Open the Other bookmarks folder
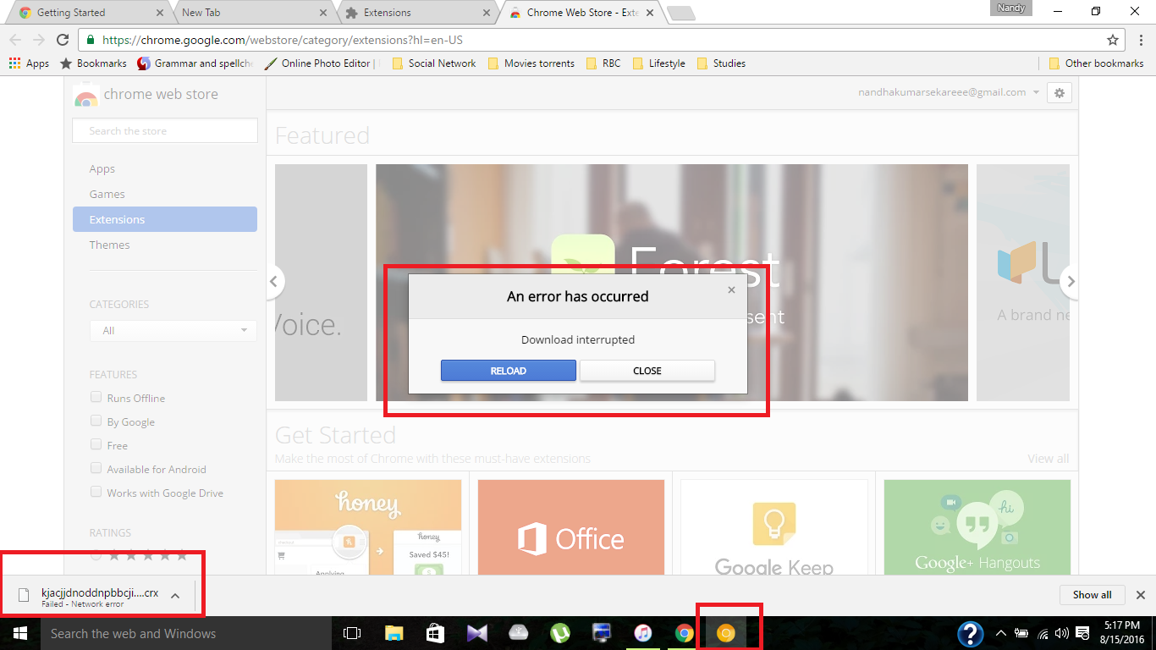The image size is (1156, 650). (1096, 63)
